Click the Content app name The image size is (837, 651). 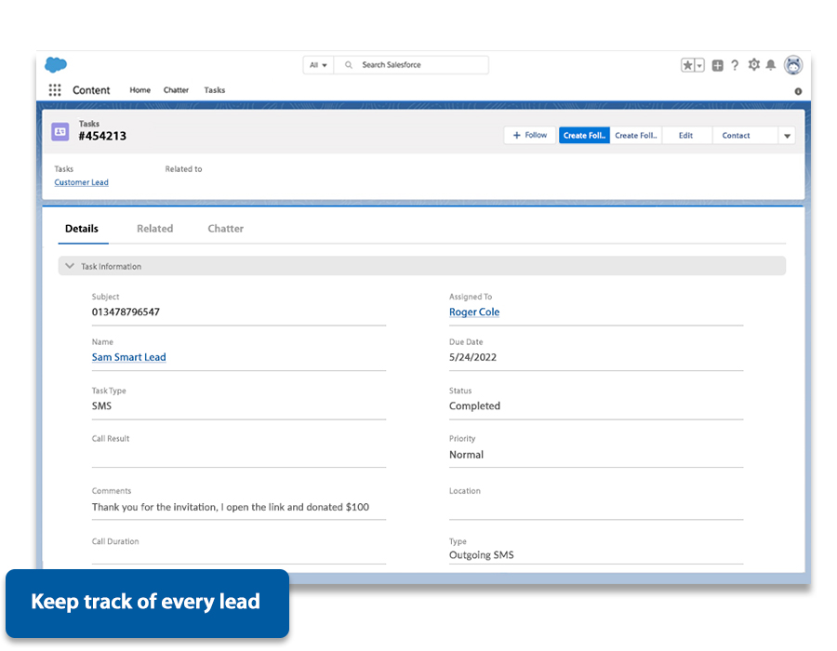pos(91,90)
